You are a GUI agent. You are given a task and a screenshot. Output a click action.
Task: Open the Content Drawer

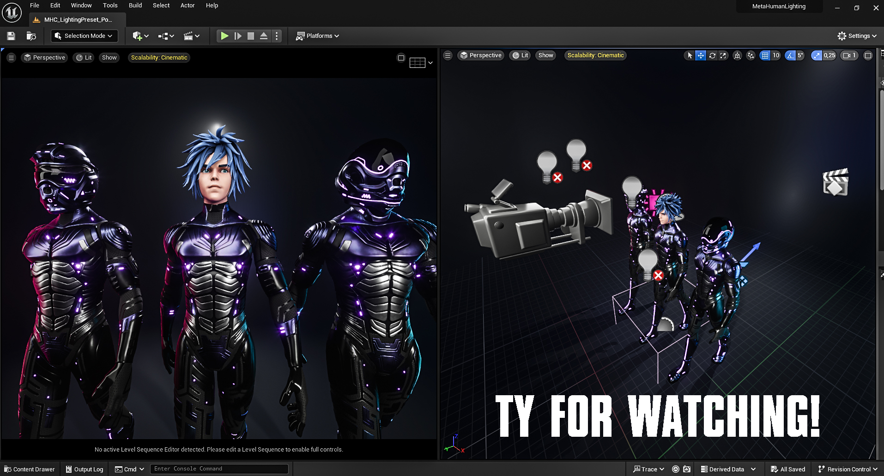pyautogui.click(x=30, y=469)
